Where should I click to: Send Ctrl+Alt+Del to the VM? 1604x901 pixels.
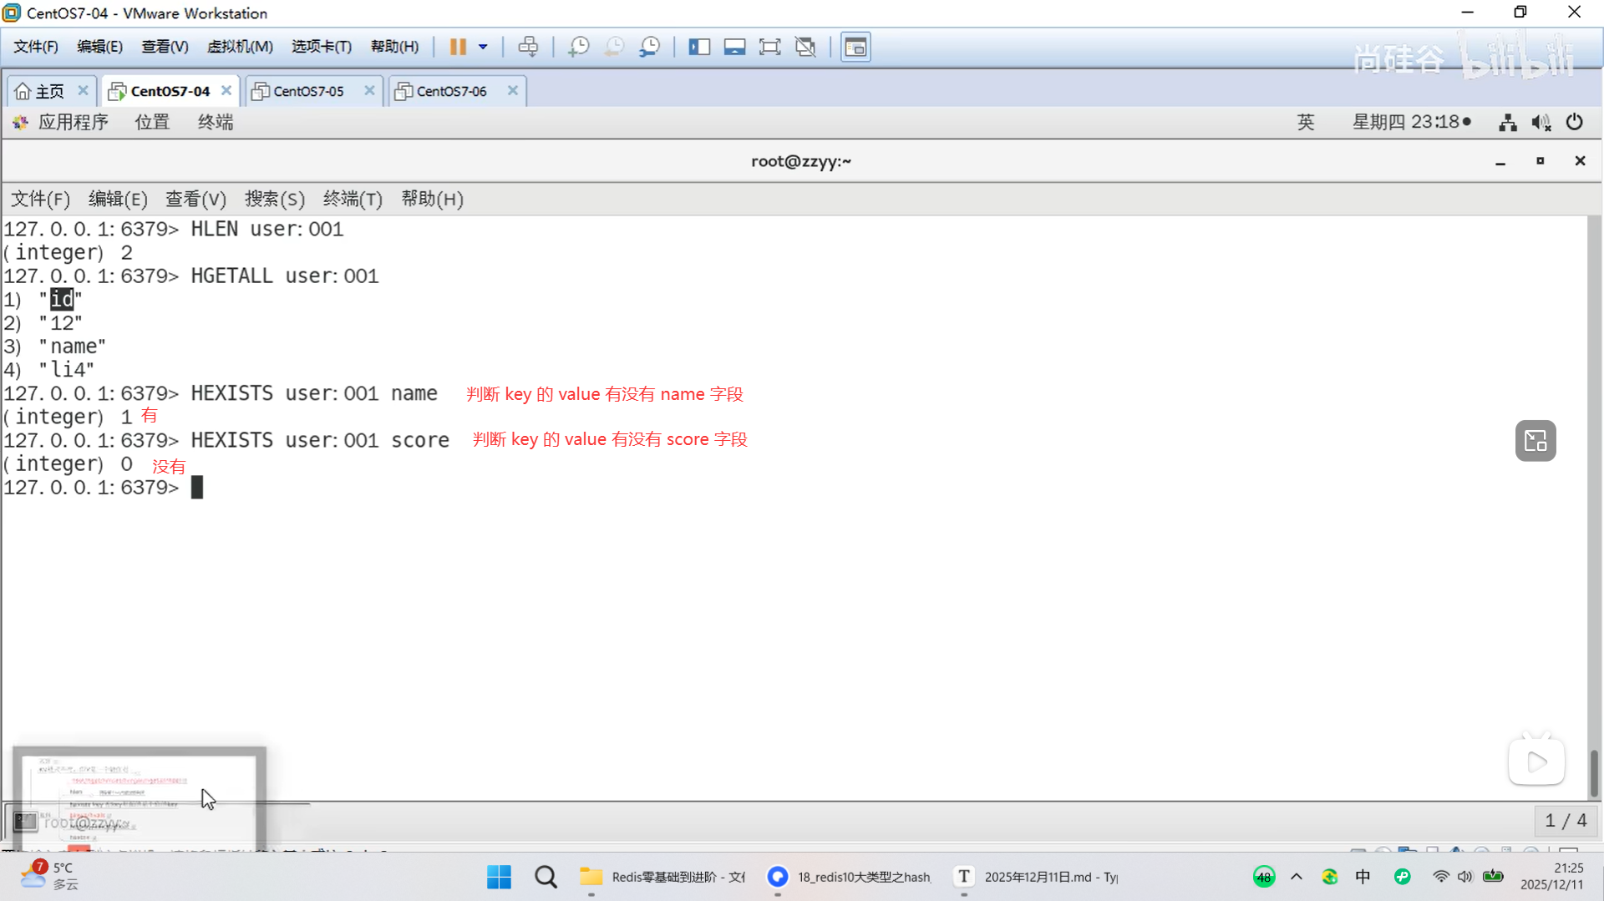(x=528, y=47)
